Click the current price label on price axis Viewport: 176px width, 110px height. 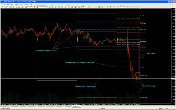pyautogui.click(x=173, y=79)
